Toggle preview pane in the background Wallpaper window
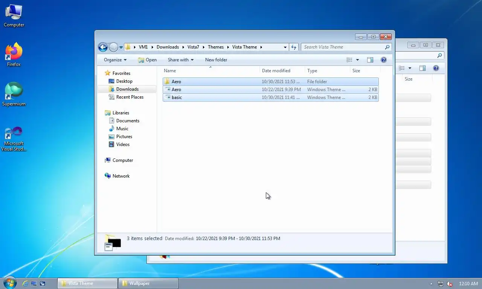Viewport: 482px width, 289px height. tap(423, 68)
